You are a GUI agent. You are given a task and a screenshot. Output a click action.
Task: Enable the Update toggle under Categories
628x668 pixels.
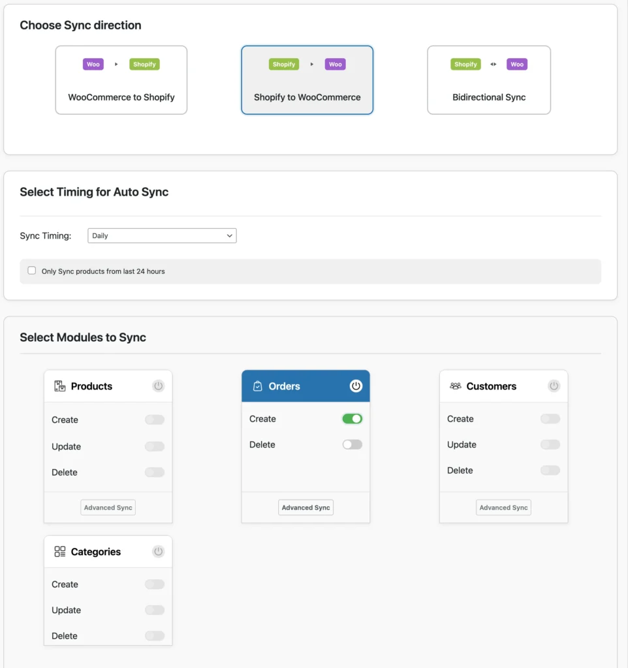[x=154, y=610]
